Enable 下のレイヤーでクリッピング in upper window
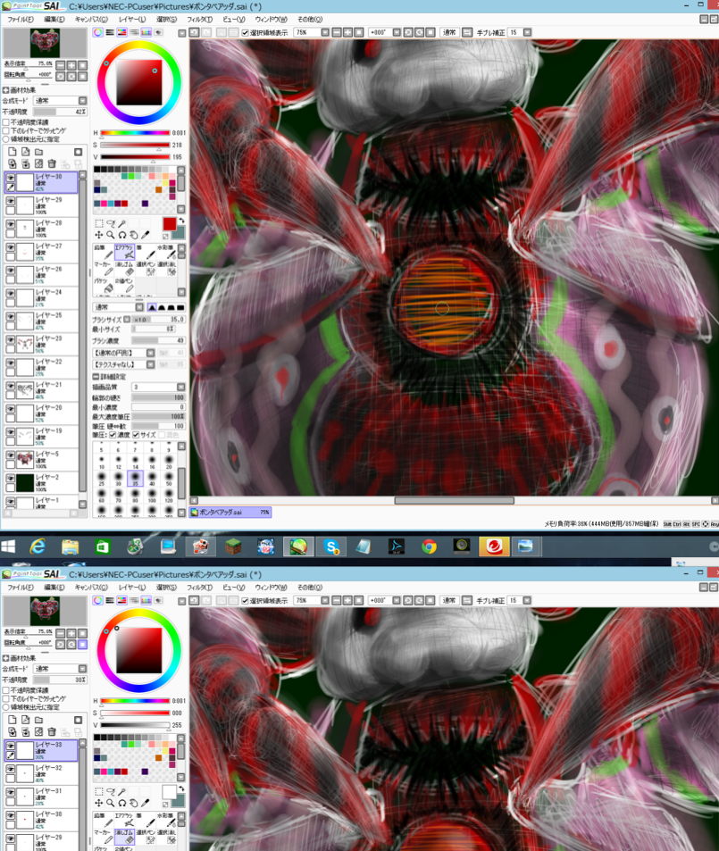 pos(6,130)
